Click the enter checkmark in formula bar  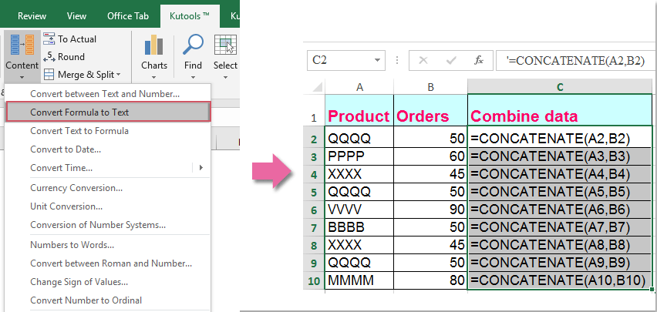450,60
